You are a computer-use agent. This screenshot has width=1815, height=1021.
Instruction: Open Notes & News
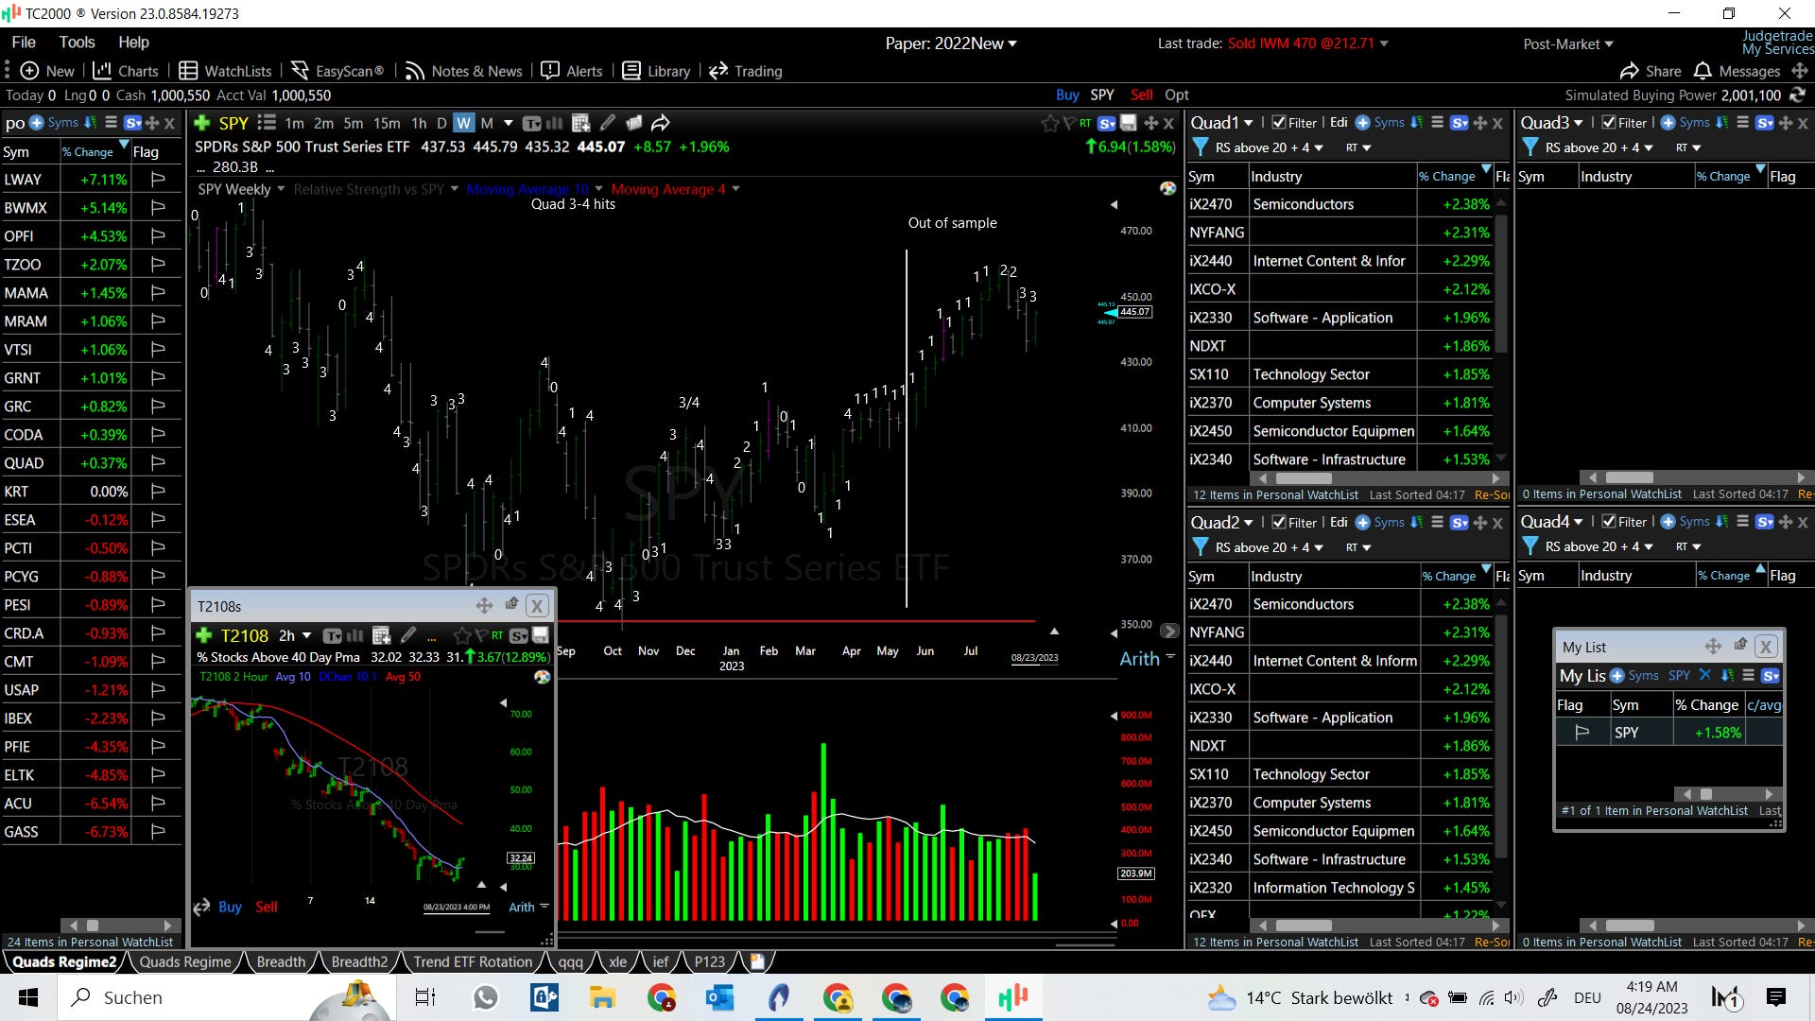coord(464,71)
